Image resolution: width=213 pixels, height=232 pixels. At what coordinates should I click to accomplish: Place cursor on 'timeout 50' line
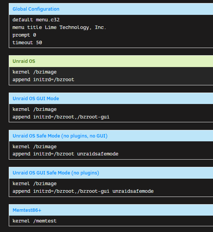pyautogui.click(x=27, y=43)
